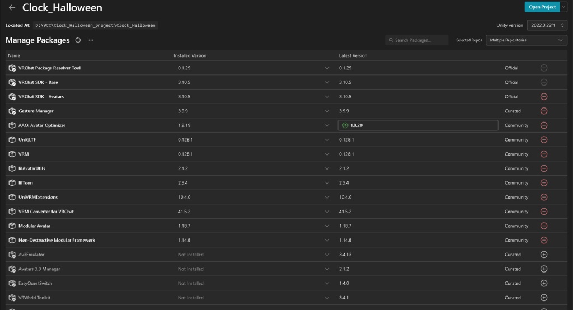Remove the Gesture Manager package
Image resolution: width=573 pixels, height=310 pixels.
[544, 111]
